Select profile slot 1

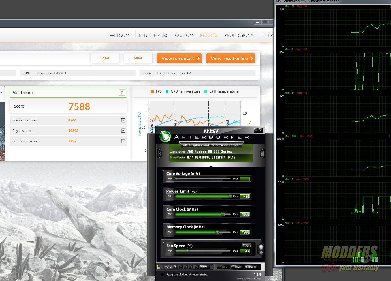pos(175,267)
